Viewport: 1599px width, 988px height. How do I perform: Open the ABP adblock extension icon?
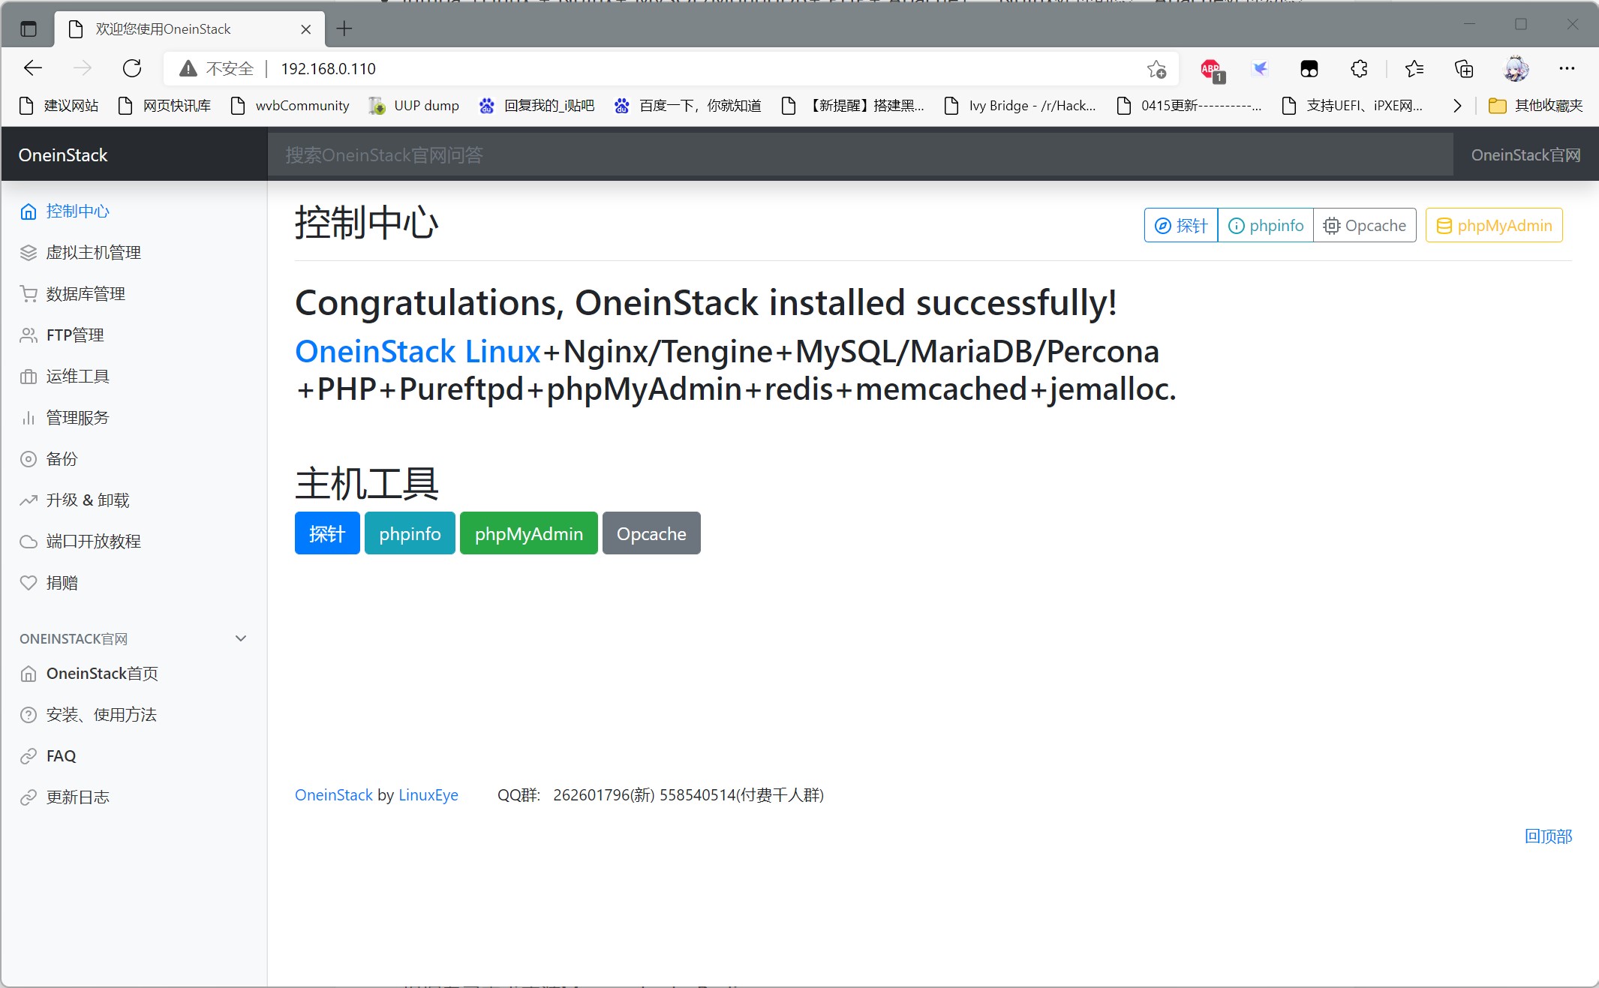click(1210, 69)
